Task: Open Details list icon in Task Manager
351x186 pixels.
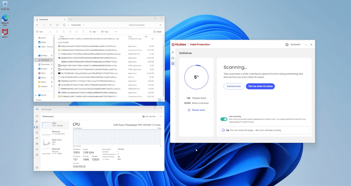Action: (x=37, y=149)
